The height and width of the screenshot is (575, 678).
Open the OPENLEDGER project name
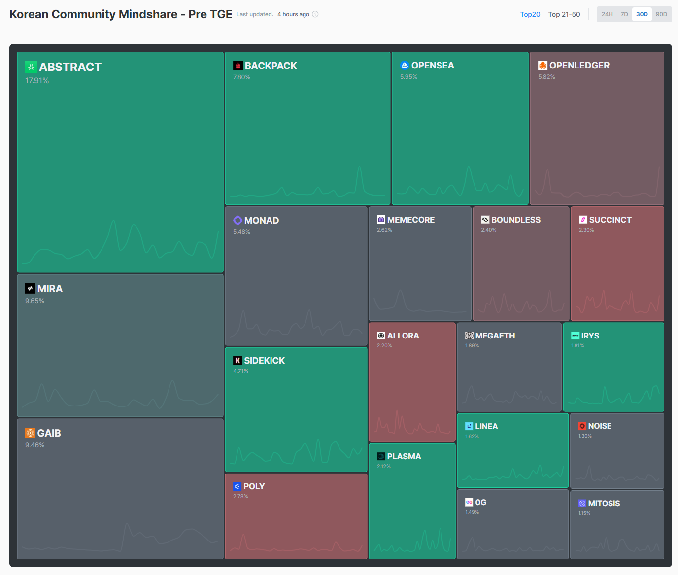tap(579, 65)
